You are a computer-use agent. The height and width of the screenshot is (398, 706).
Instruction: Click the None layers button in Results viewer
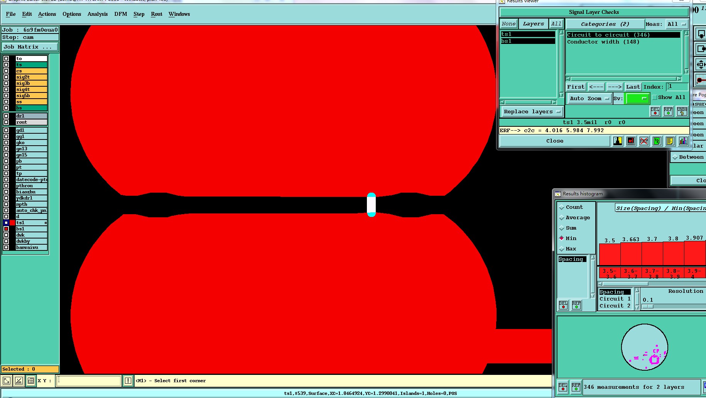point(508,24)
